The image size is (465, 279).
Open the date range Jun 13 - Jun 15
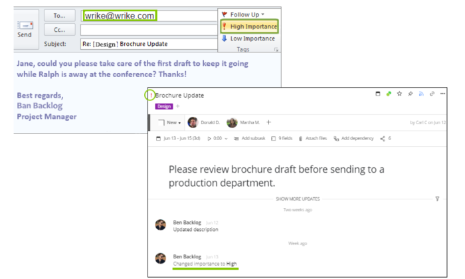point(178,138)
